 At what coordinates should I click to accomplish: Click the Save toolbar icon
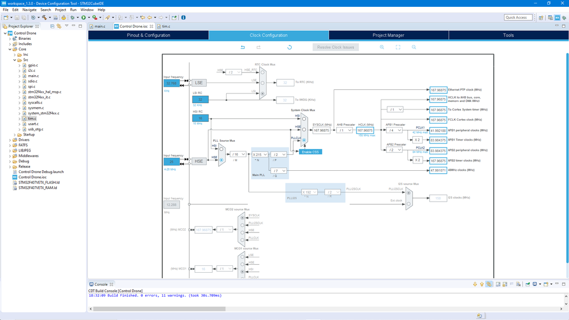(17, 18)
